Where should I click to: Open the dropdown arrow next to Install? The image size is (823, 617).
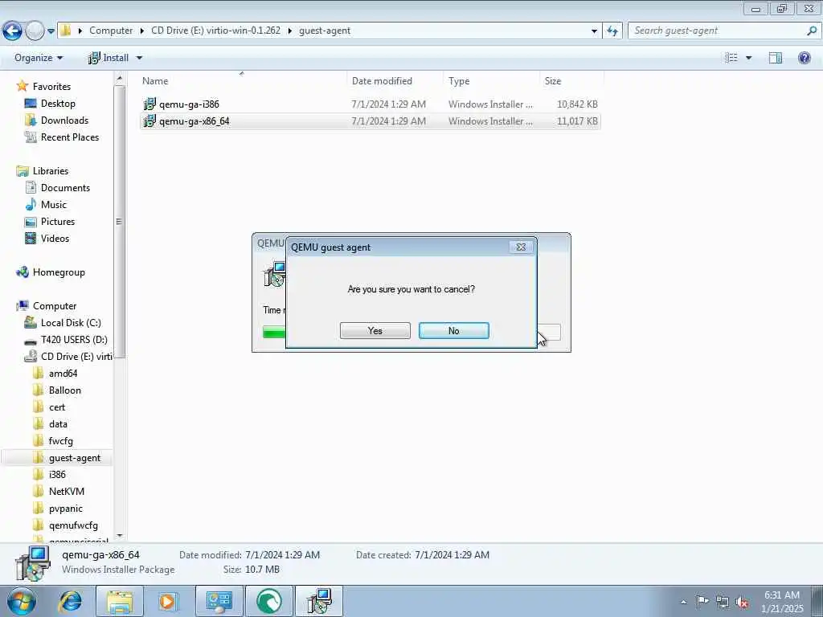click(139, 58)
